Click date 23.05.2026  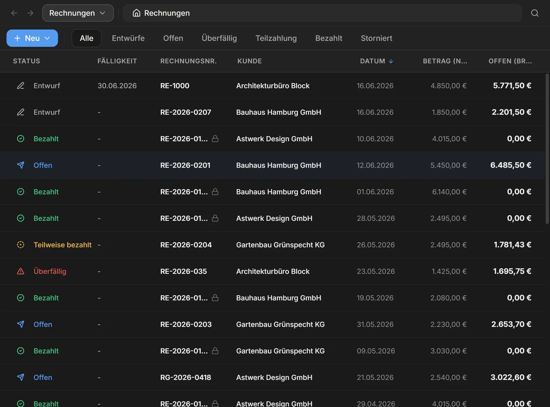376,271
